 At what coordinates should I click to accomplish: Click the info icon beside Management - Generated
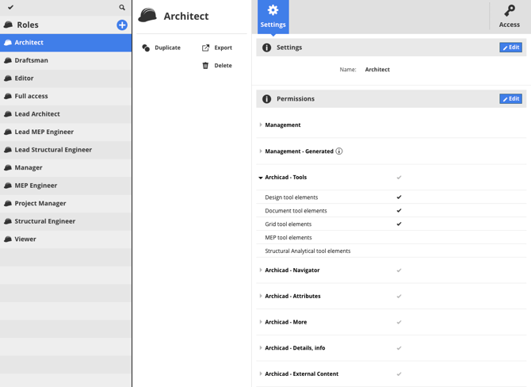tap(339, 151)
